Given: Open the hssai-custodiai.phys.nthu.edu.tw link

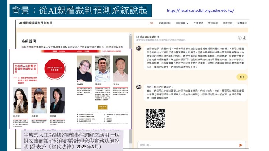Looking at the screenshot, I should pyautogui.click(x=200, y=11).
